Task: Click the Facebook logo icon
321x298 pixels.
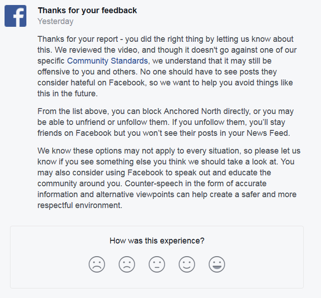Action: [15, 15]
